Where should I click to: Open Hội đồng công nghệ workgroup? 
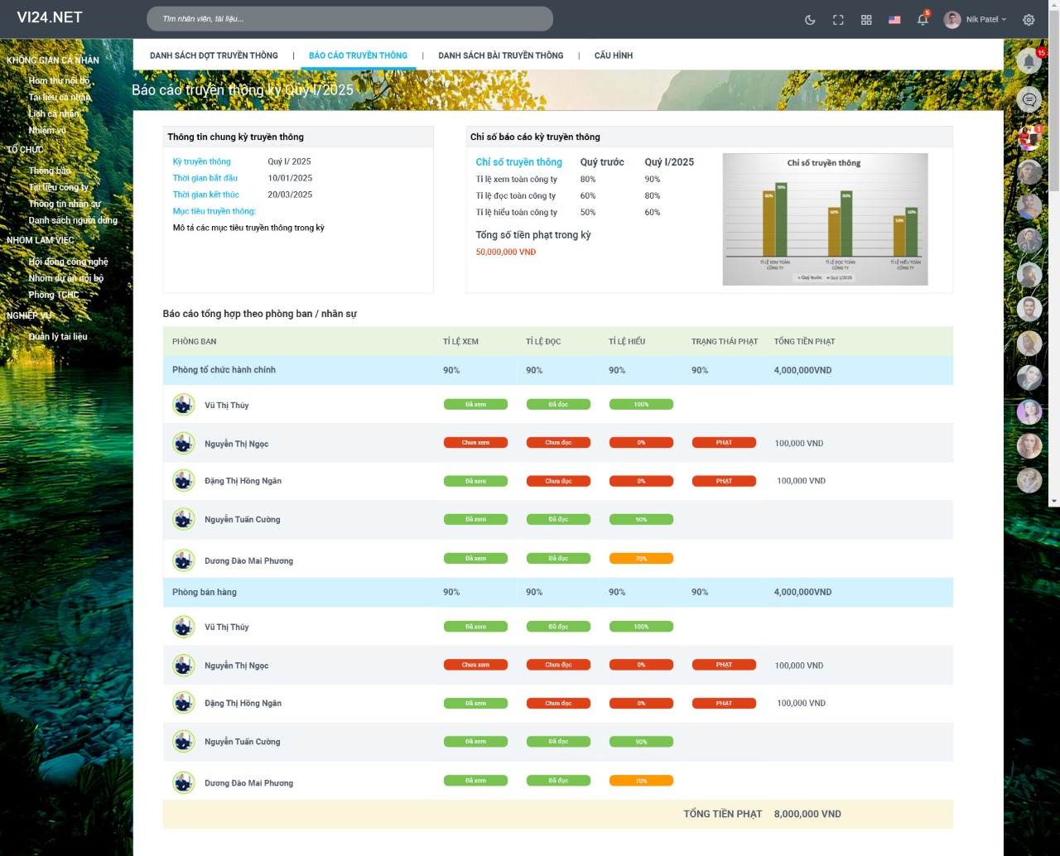(69, 262)
